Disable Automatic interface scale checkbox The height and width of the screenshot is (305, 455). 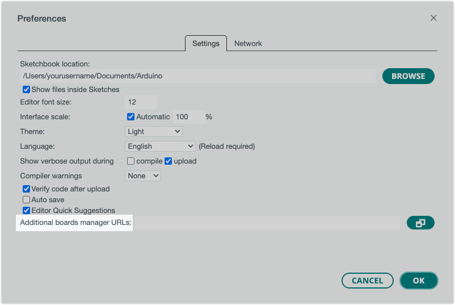131,117
